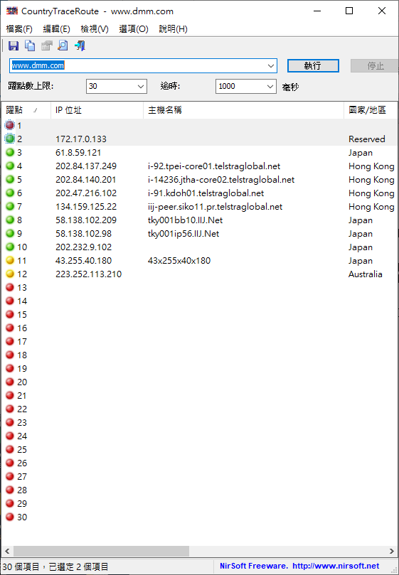Viewport: 399px width, 575px height.
Task: Click the CountryTraceRoute title bar app icon
Action: pos(12,11)
